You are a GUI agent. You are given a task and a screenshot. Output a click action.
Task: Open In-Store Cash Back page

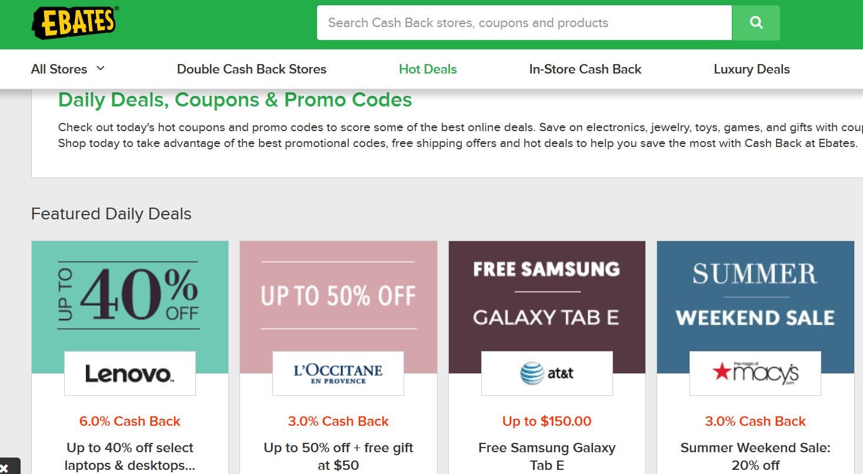click(585, 69)
